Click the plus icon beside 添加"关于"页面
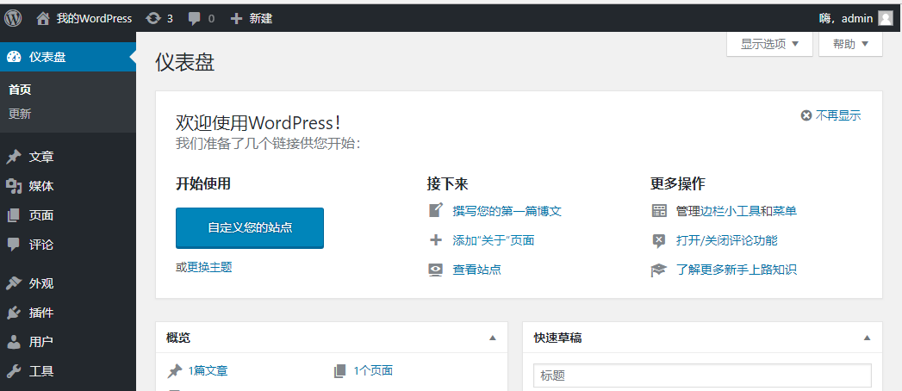902x391 pixels. [436, 239]
